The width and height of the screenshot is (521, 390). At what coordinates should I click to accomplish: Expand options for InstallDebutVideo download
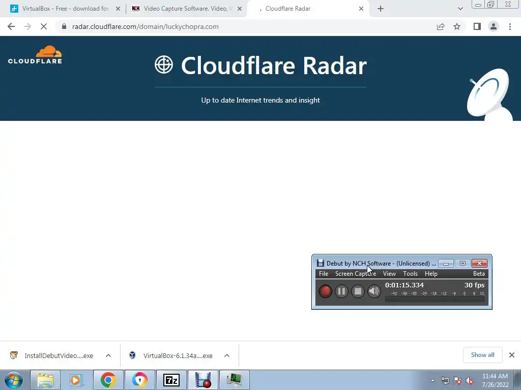108,355
